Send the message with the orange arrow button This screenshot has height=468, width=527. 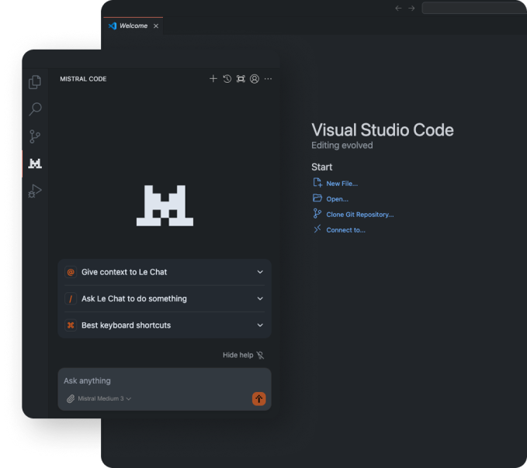[258, 399]
